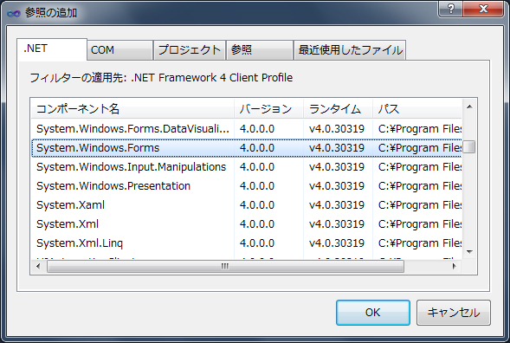Open the 最近使用したファイル tab
This screenshot has width=510, height=343.
[350, 50]
